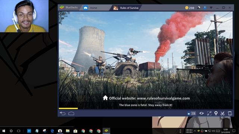Expand the BlueStacks settings dropdown arrow
Screen dimensions: 239x134
211,7
